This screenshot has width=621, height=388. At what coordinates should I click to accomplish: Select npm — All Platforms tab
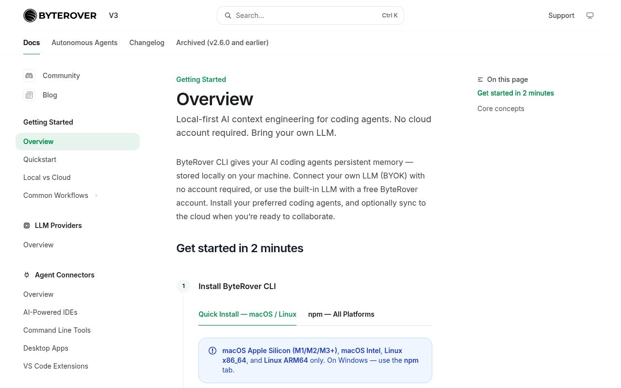[x=341, y=314]
